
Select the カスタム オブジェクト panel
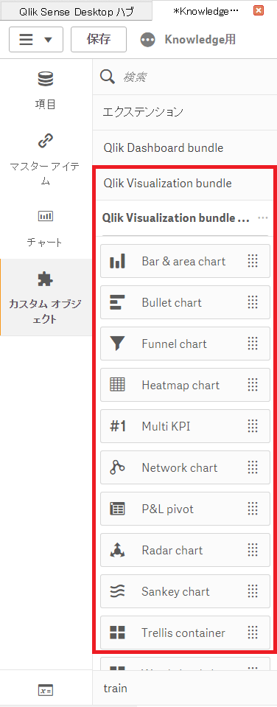point(46,298)
